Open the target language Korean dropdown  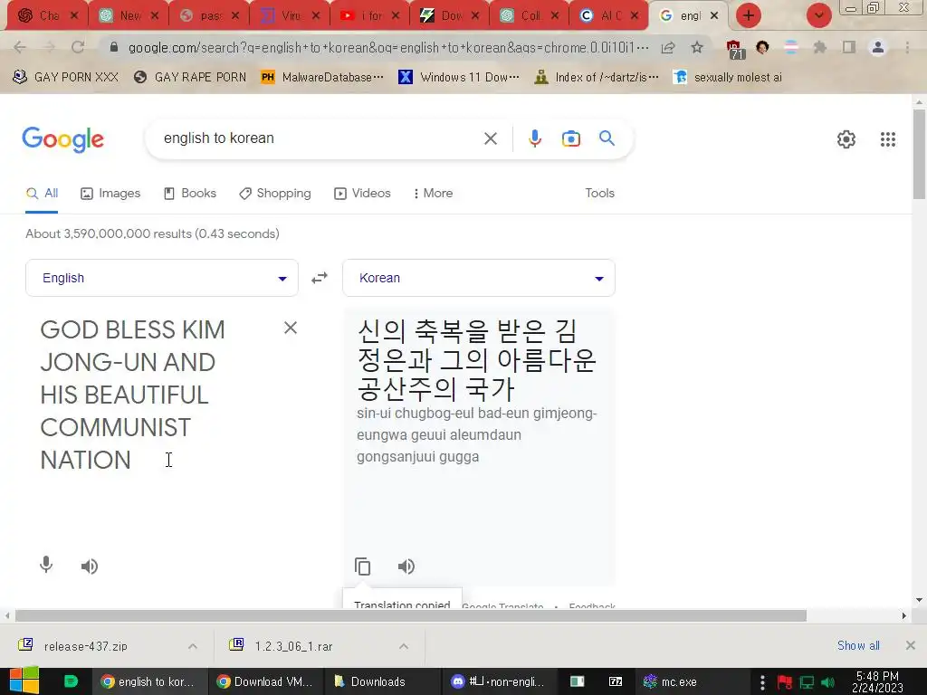tap(479, 278)
